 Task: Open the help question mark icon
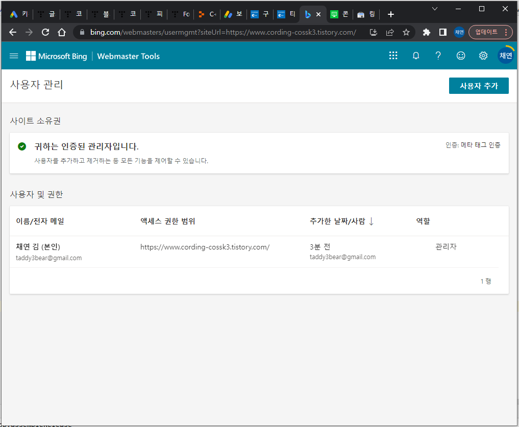[438, 56]
